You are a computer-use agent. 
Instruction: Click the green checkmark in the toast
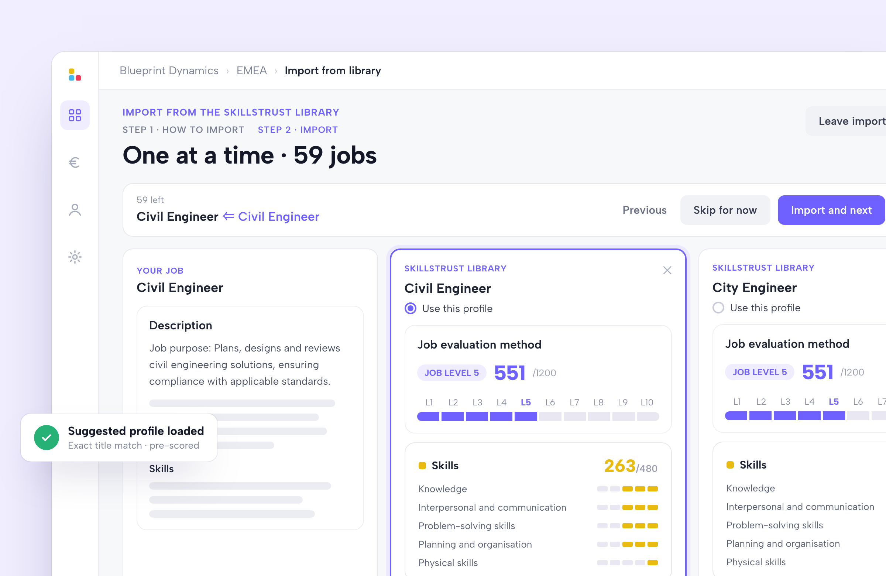[47, 438]
